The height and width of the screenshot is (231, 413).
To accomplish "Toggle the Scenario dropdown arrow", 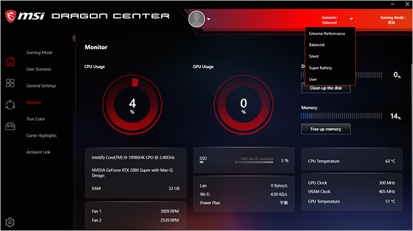I will point(351,19).
